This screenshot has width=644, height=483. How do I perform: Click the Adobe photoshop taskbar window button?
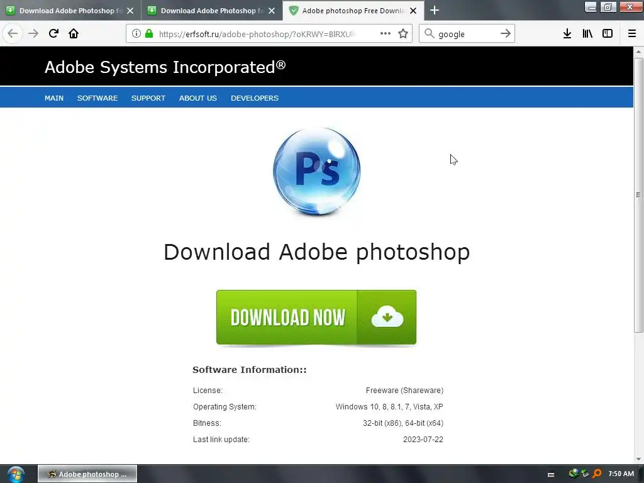pos(87,474)
